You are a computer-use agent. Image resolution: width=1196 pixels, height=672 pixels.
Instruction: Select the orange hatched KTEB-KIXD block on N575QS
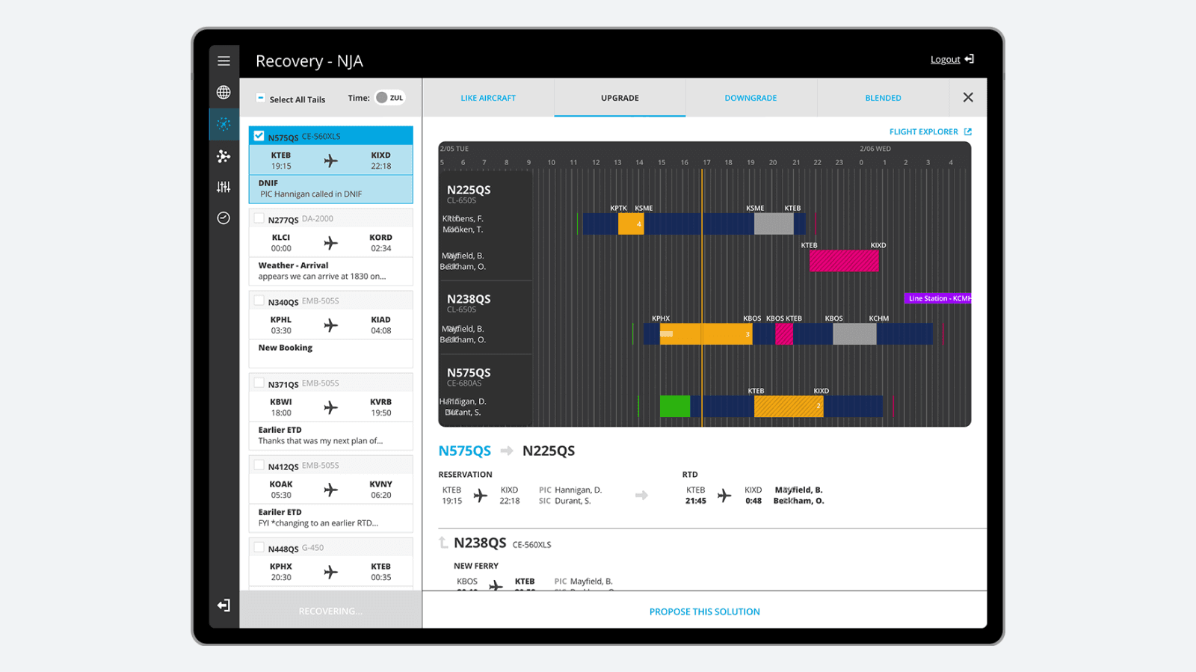coord(789,407)
